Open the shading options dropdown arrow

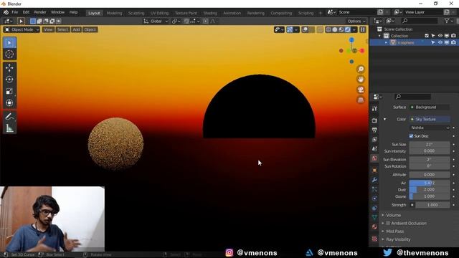(354, 29)
